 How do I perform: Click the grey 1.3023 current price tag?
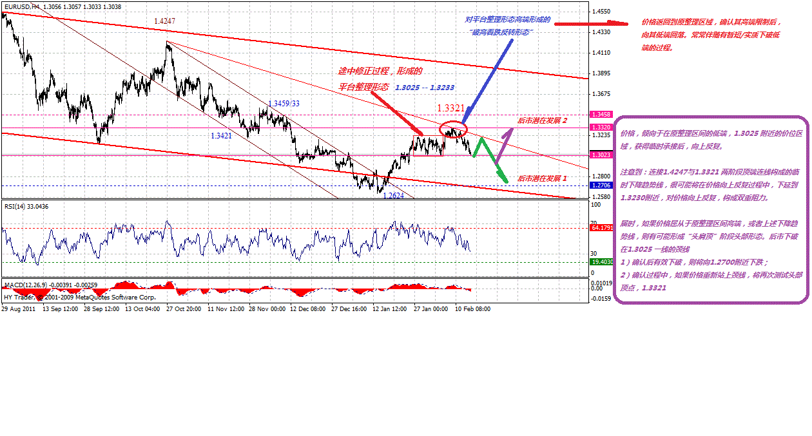click(601, 155)
